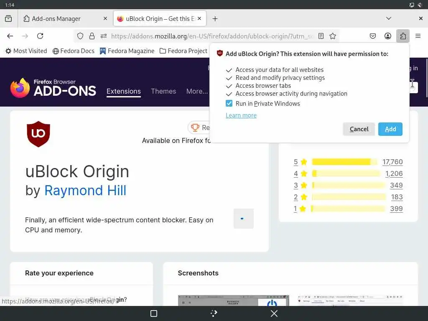Screen dimensions: 428x321
Task: Open site permissions icon in address bar
Action: pos(104,36)
